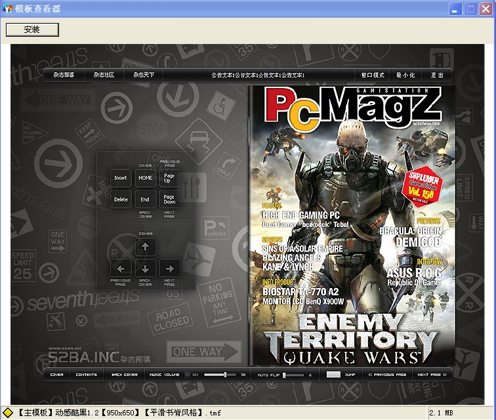
Task: Minimize the 模板查看器 window
Action: [455, 9]
